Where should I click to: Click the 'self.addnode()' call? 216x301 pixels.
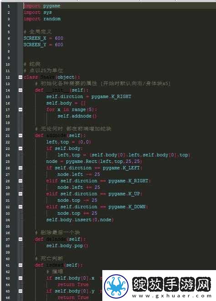click(77, 116)
